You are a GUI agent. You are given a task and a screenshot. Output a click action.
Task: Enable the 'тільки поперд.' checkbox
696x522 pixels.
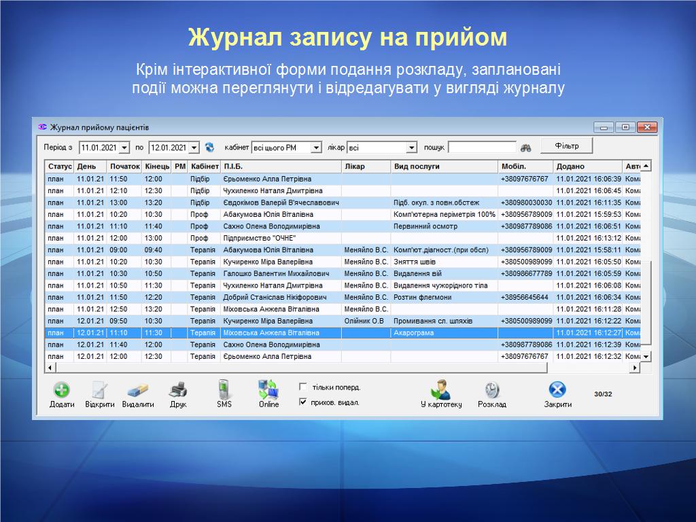[303, 387]
